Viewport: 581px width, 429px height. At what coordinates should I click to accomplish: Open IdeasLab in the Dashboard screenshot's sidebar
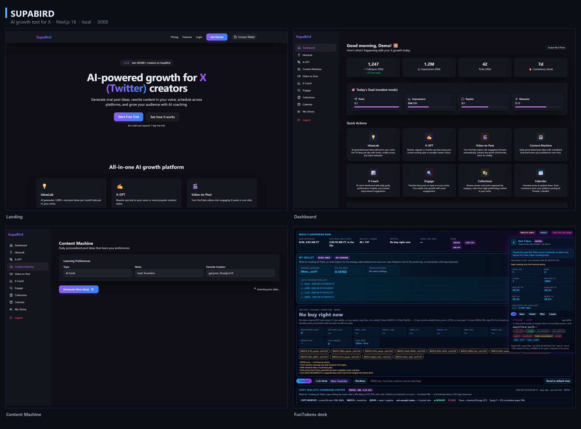point(316,55)
